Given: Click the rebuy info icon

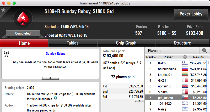Looking at the screenshot, I should click(x=56, y=98).
